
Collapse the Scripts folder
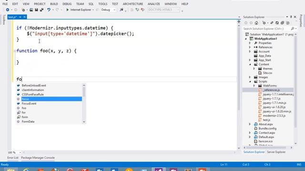click(250, 81)
